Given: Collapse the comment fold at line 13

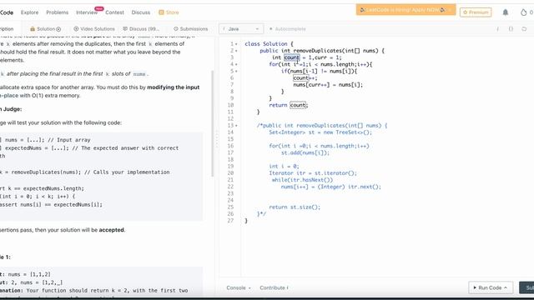Looking at the screenshot, I should 236,126.
